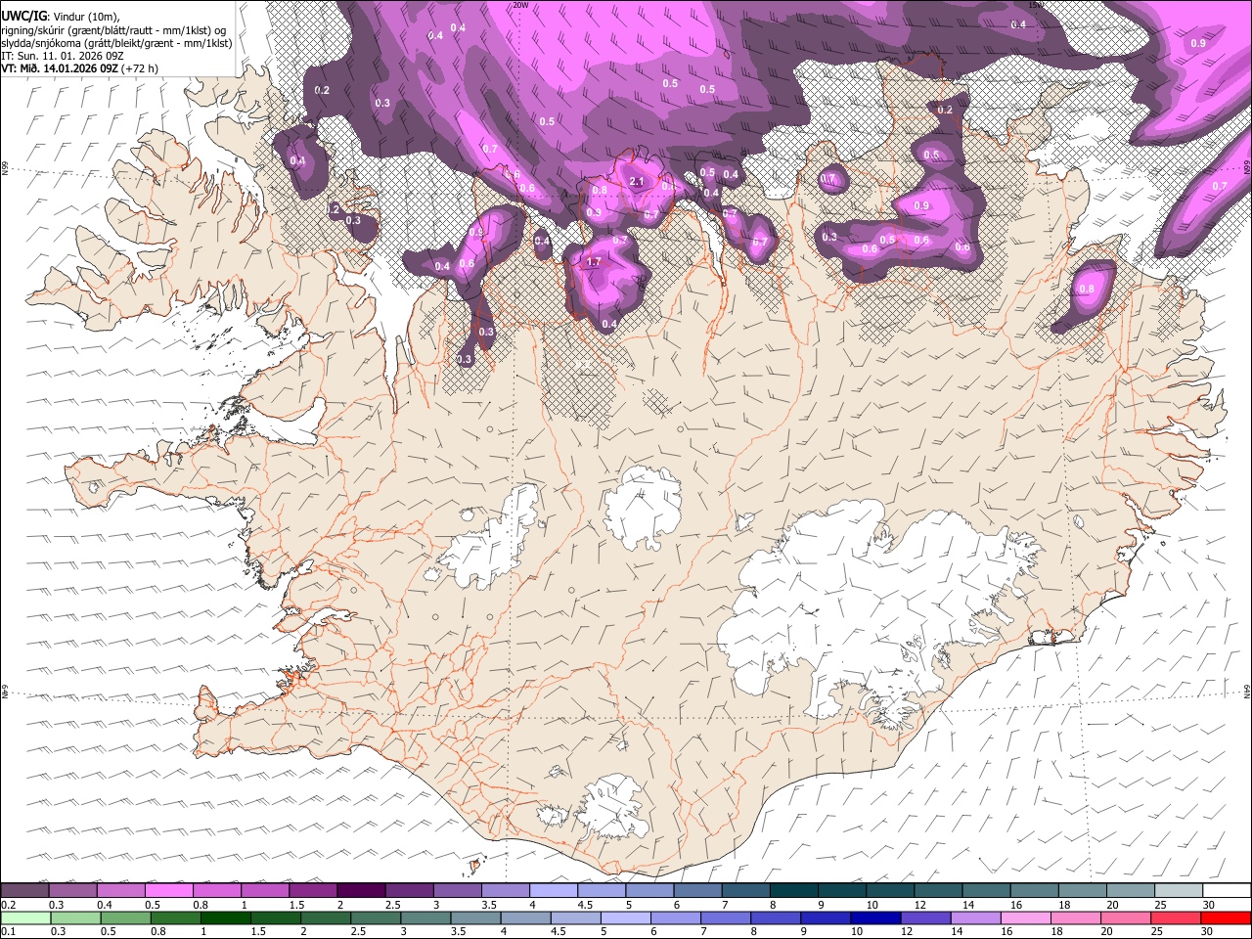Click lavender lower swatch between 14 and 16
The width and height of the screenshot is (1252, 939).
click(974, 918)
